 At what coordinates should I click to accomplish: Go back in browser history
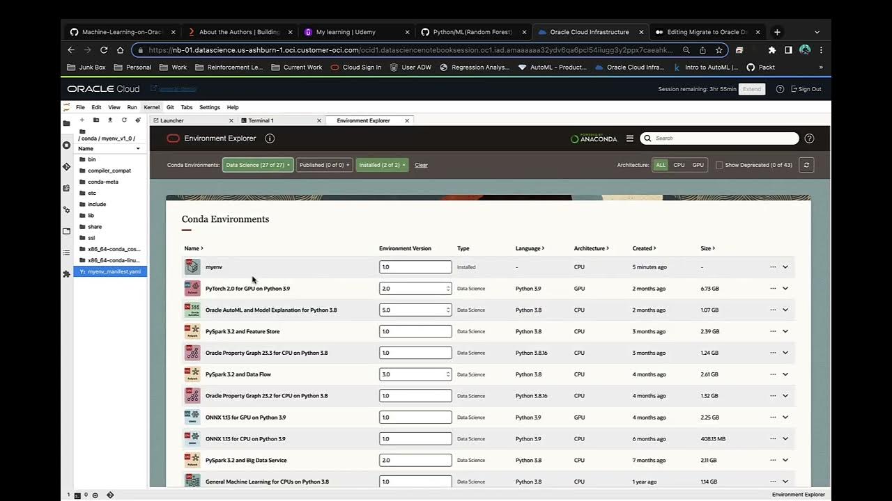click(71, 50)
